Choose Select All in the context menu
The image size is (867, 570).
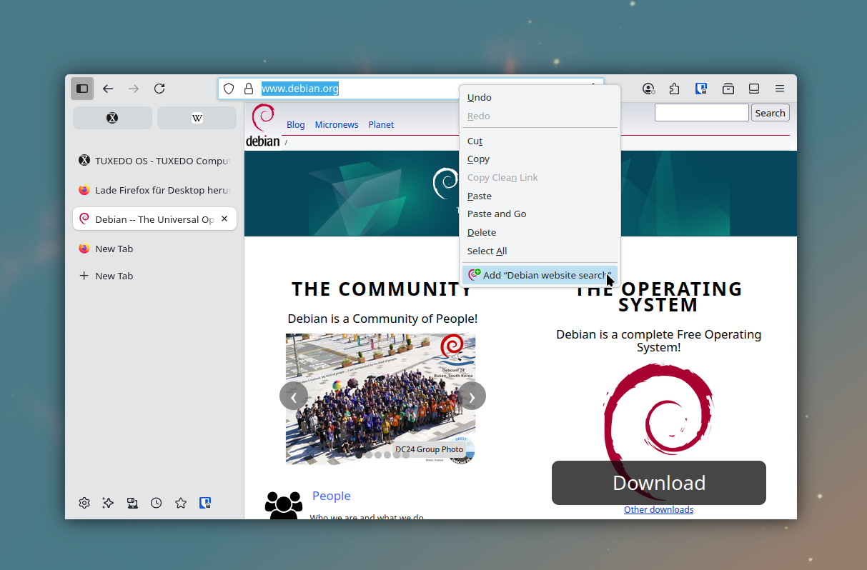(540, 251)
